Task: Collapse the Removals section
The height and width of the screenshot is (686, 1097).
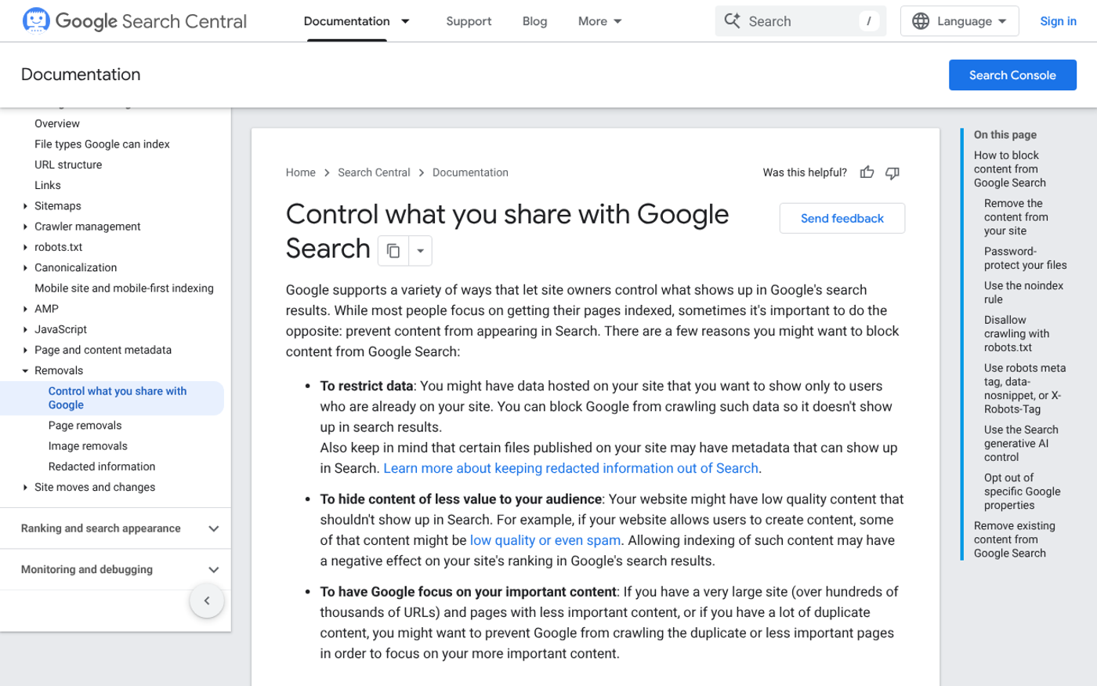Action: pyautogui.click(x=25, y=371)
